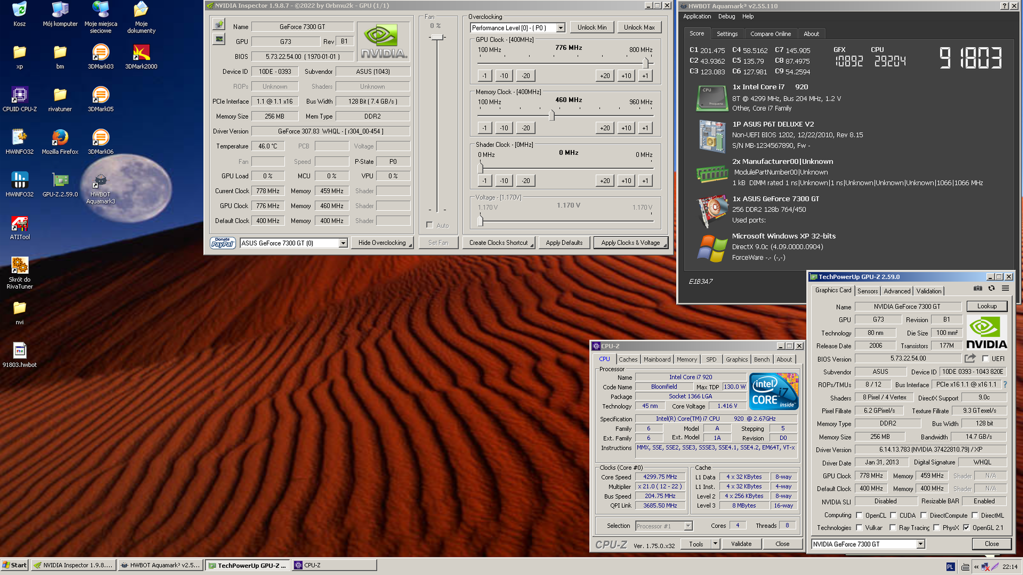
Task: Open the 3DMark2000 desktop shortcut
Action: (x=141, y=56)
